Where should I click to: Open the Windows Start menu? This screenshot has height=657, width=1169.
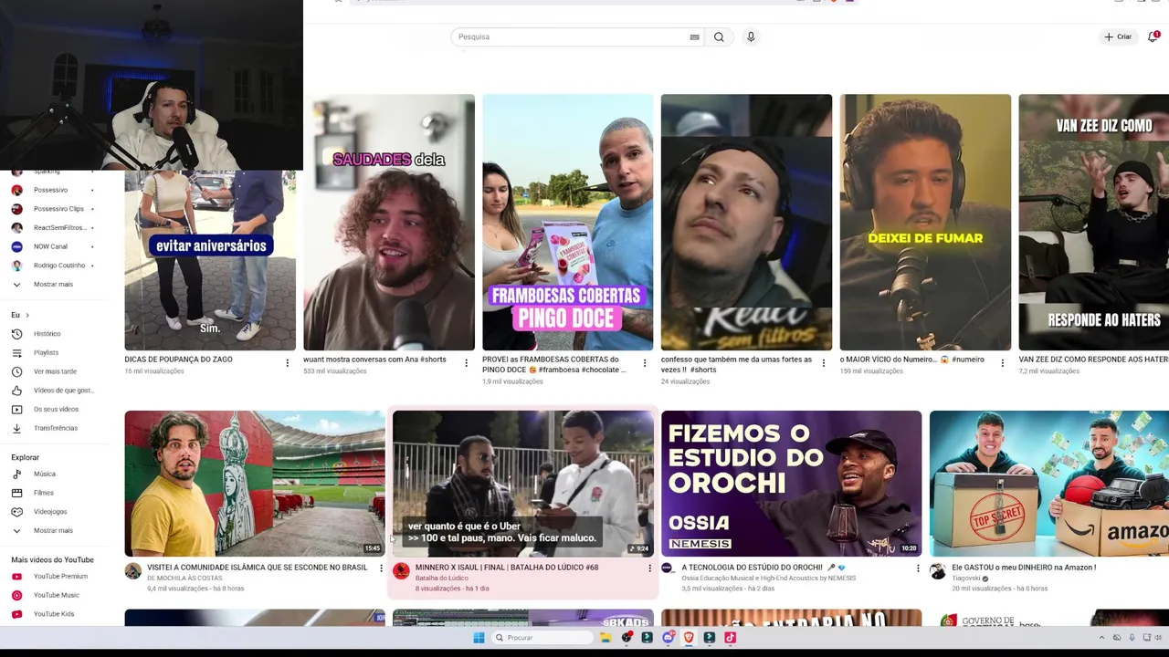point(479,638)
